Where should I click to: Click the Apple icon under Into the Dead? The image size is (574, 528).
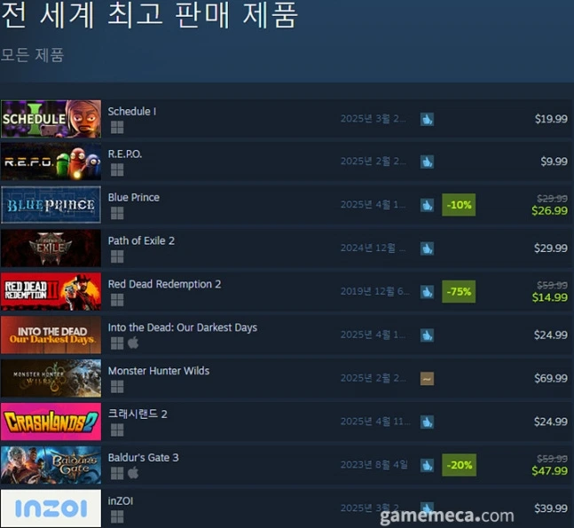(133, 343)
